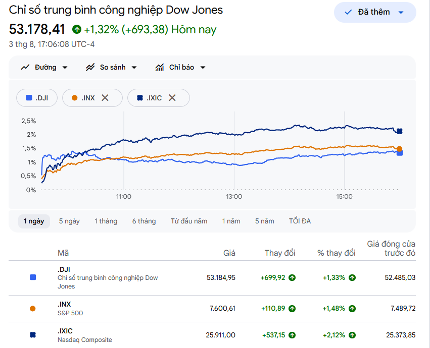The image size is (430, 348).
Task: Toggle the .INX series chip label
Action: [x=88, y=98]
